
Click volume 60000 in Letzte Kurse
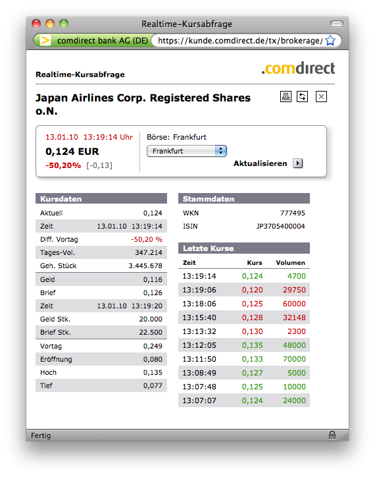click(294, 304)
